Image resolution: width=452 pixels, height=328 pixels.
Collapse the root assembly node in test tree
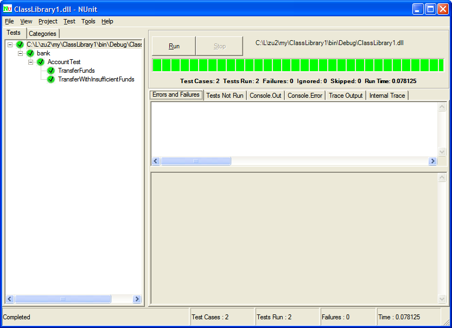[10, 45]
